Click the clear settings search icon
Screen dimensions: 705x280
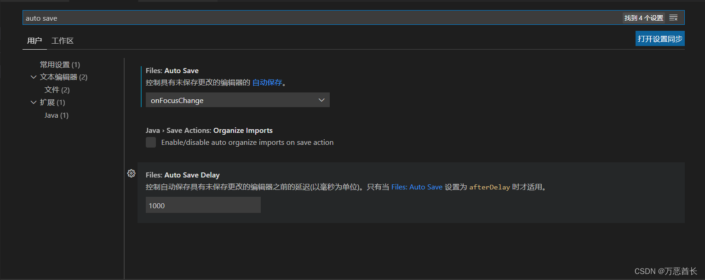tap(673, 18)
